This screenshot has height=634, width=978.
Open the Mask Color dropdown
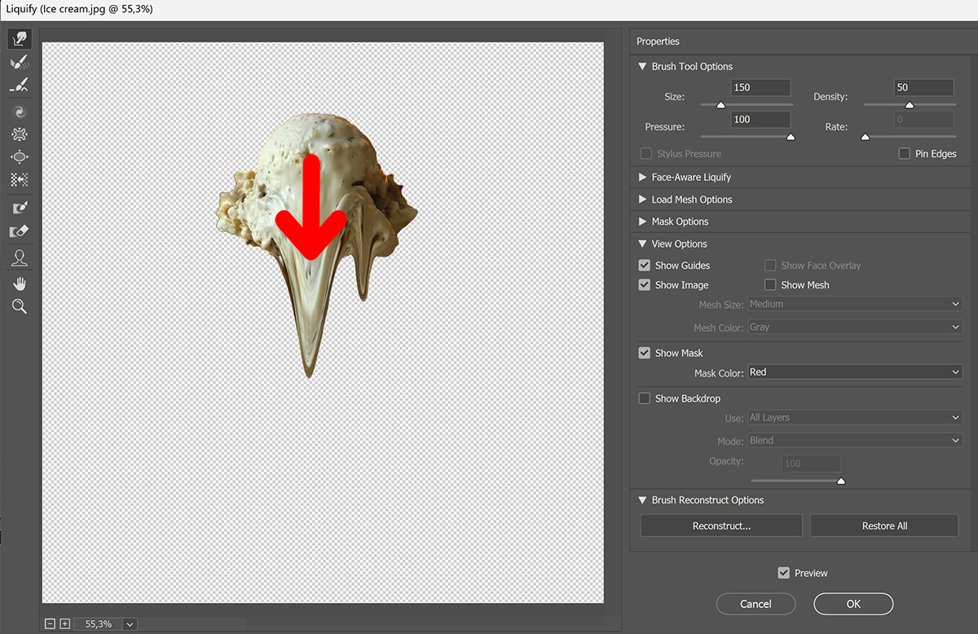coord(853,372)
